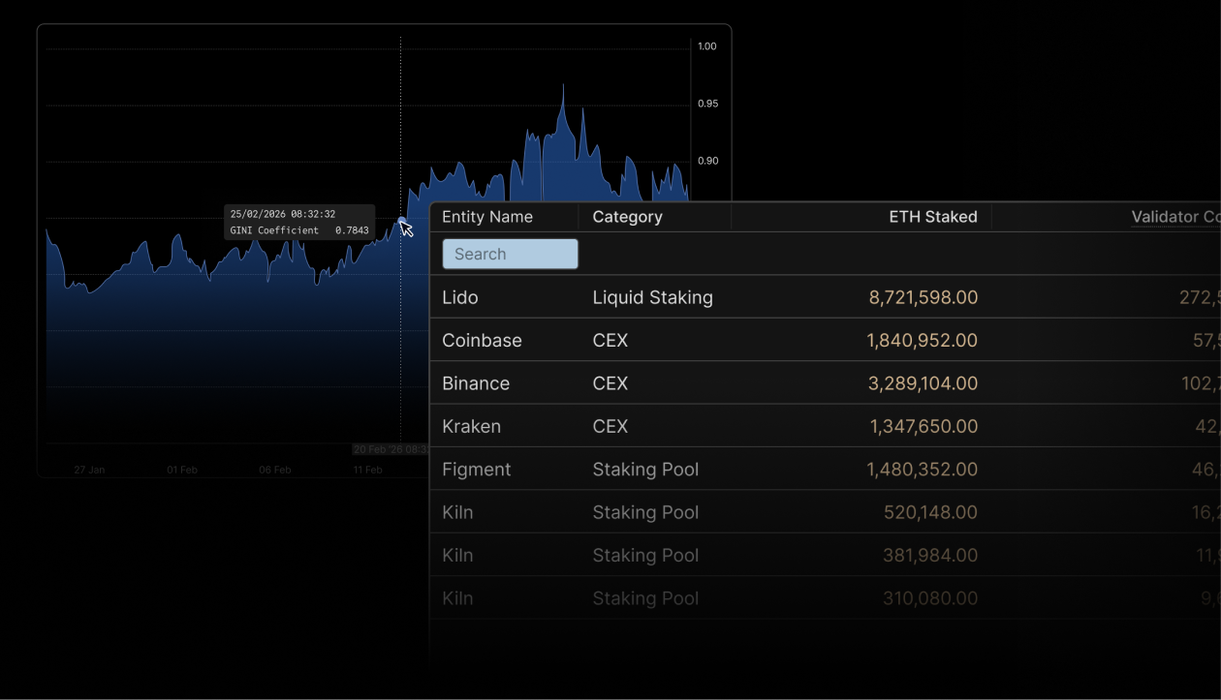Click the 11 Feb x-axis date label
Viewport: 1221px width, 700px height.
(367, 470)
